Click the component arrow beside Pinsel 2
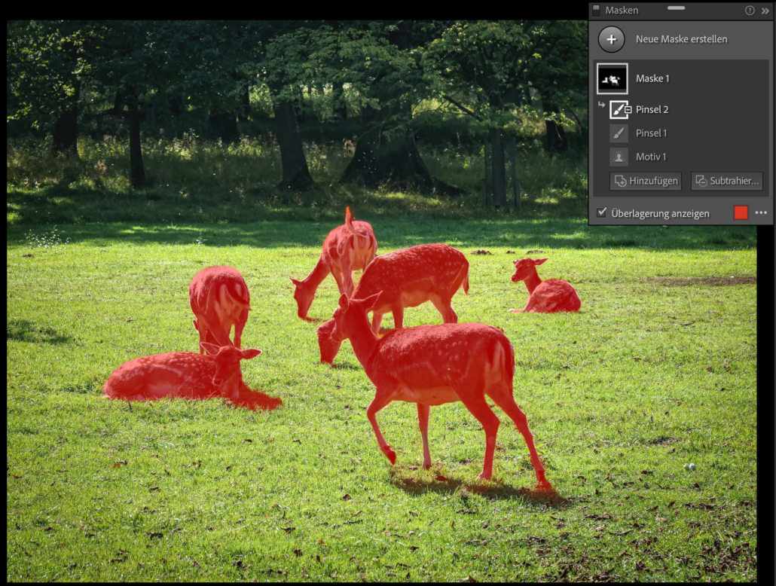 (602, 105)
